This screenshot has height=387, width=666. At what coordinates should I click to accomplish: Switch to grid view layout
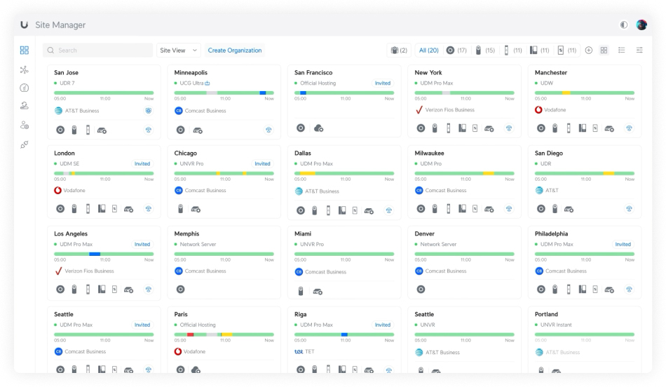pos(604,50)
